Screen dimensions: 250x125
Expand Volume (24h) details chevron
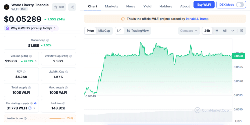[36, 61]
